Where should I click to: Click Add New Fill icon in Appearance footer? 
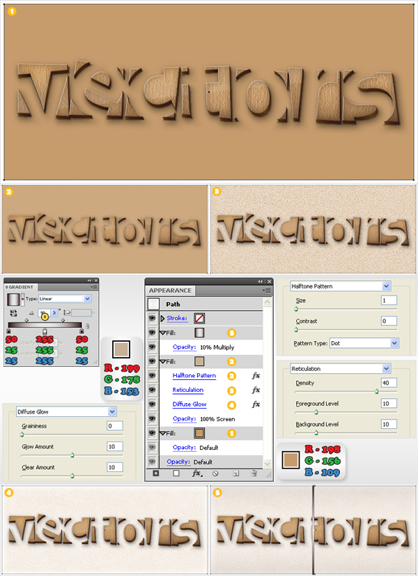click(x=176, y=473)
